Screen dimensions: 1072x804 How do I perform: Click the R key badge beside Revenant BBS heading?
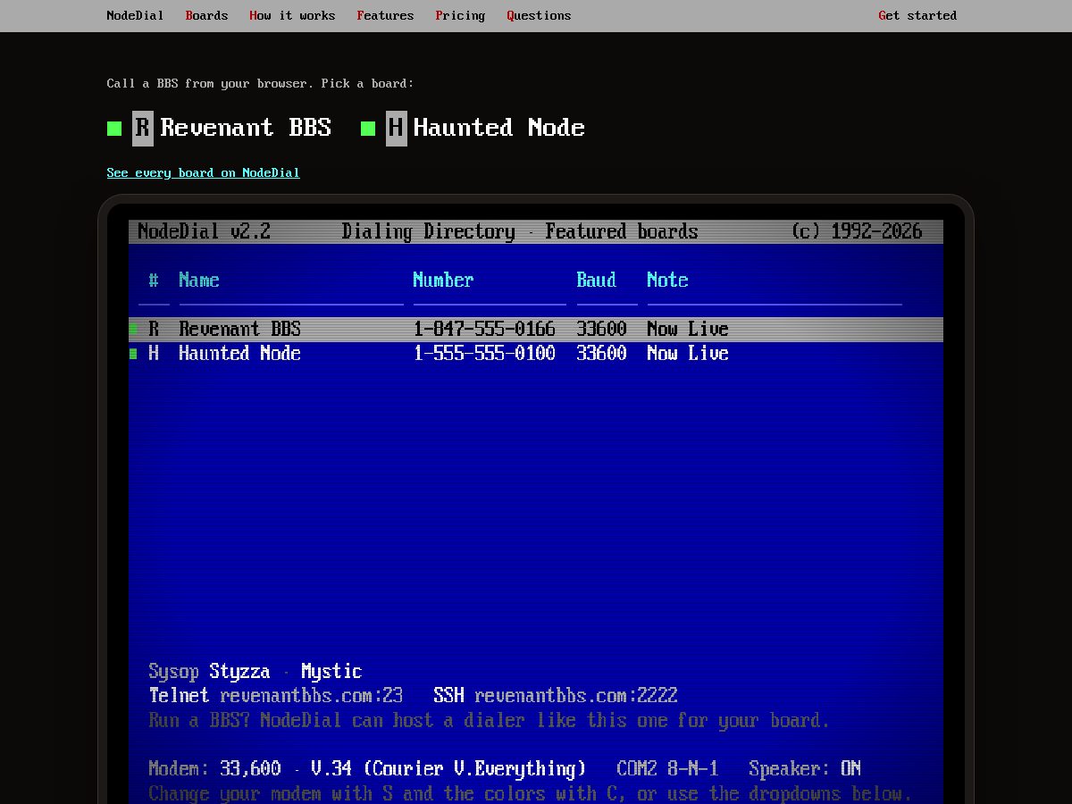143,128
